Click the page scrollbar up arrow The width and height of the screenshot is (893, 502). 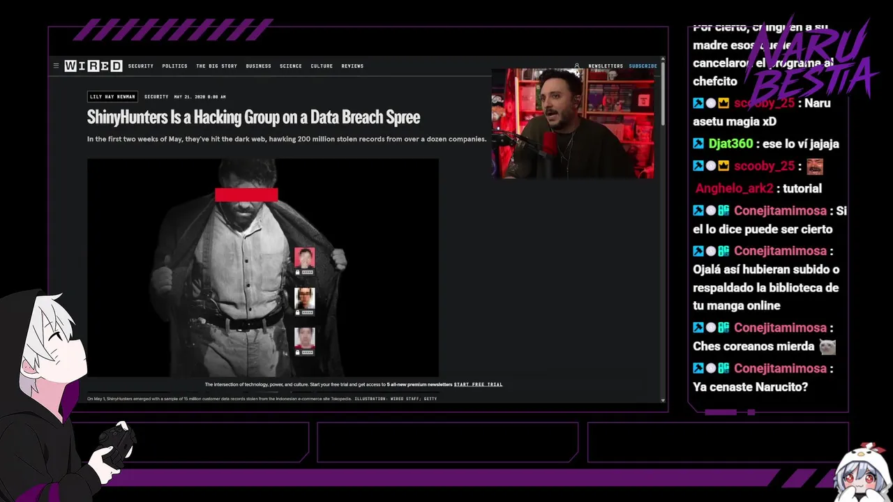(x=663, y=60)
